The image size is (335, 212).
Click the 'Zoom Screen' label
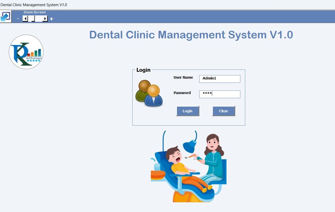pyautogui.click(x=34, y=12)
